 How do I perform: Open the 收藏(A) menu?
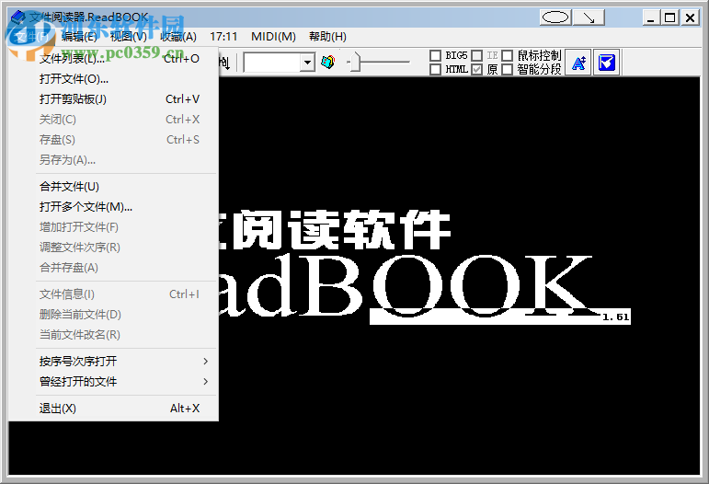(178, 37)
